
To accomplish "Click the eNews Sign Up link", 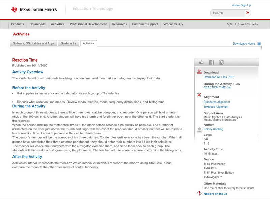I will point(241,5).
